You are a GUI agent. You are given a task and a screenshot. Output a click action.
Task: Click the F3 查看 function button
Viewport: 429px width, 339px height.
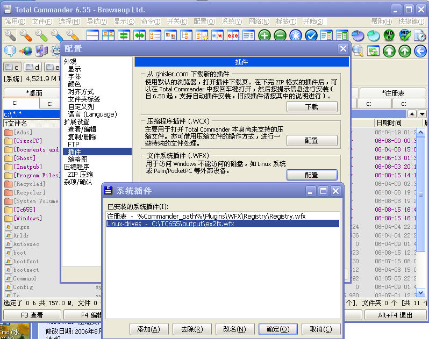click(x=32, y=315)
